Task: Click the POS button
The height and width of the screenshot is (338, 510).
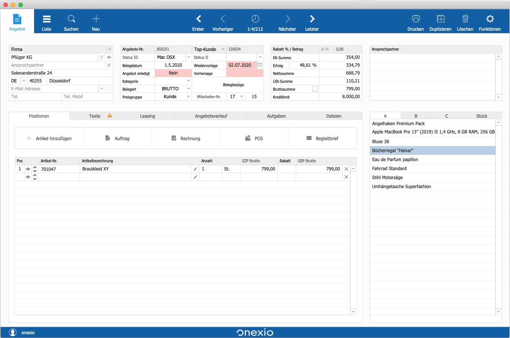Action: click(254, 138)
